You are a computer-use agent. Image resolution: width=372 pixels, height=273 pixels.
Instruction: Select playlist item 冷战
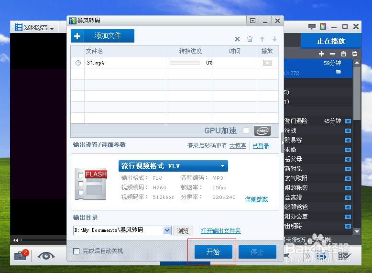pyautogui.click(x=318, y=131)
